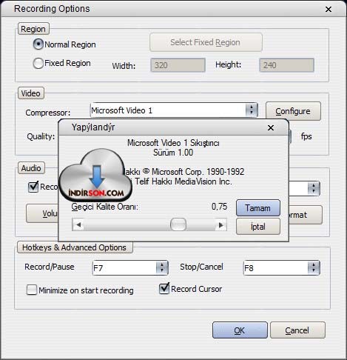The height and width of the screenshot is (360, 347).
Task: Click the İptal button
Action: coord(258,227)
